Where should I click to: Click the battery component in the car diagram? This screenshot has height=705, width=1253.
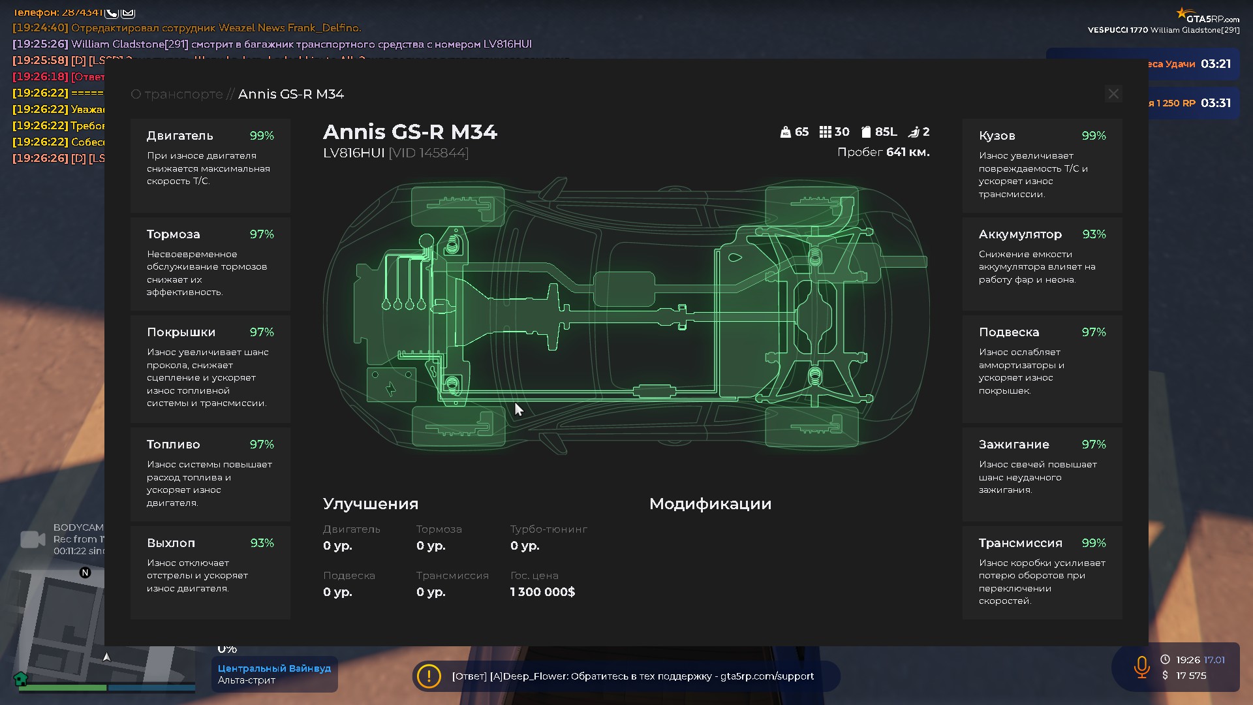(x=391, y=385)
